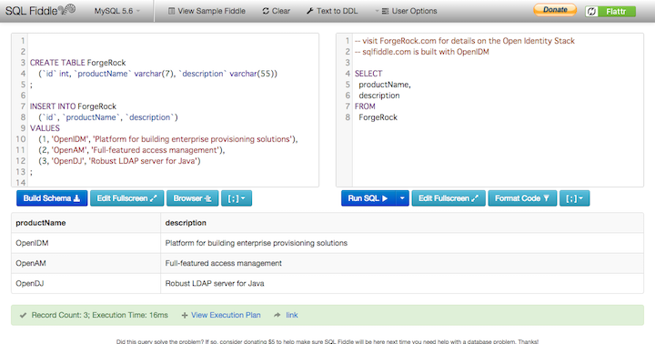Select the OpenAM result cell
The width and height of the screenshot is (655, 344).
point(86,263)
